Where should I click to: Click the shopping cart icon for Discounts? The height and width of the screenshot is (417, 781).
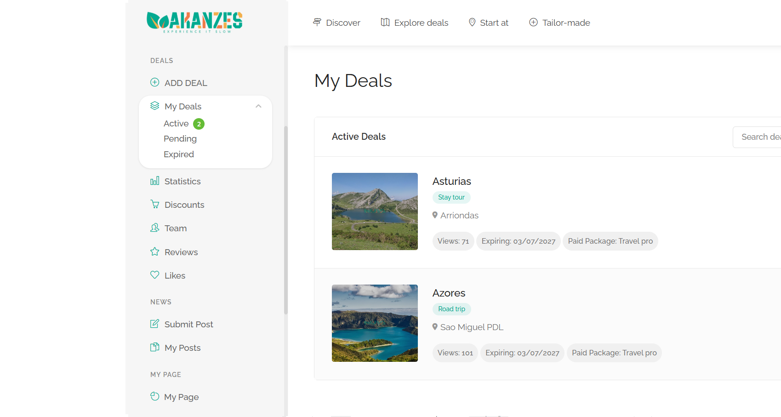coord(155,204)
